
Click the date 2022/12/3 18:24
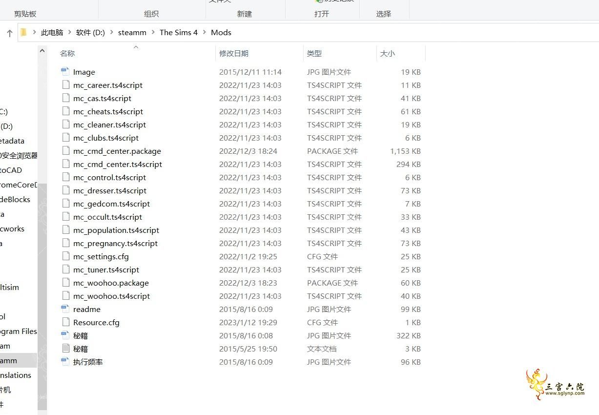click(x=248, y=151)
